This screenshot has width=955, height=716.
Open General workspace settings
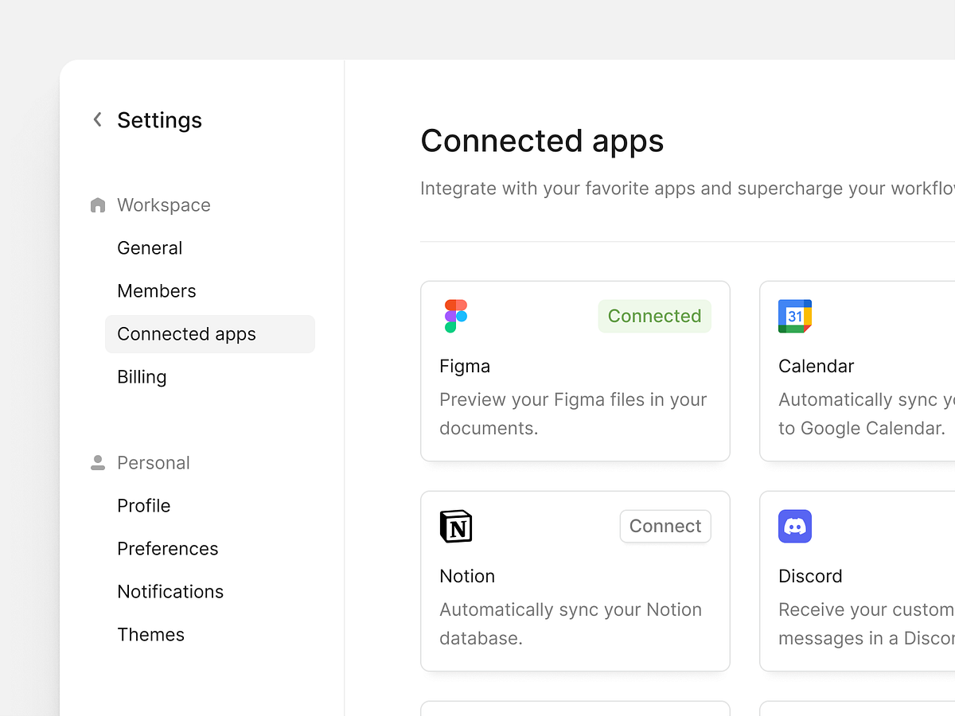[150, 248]
